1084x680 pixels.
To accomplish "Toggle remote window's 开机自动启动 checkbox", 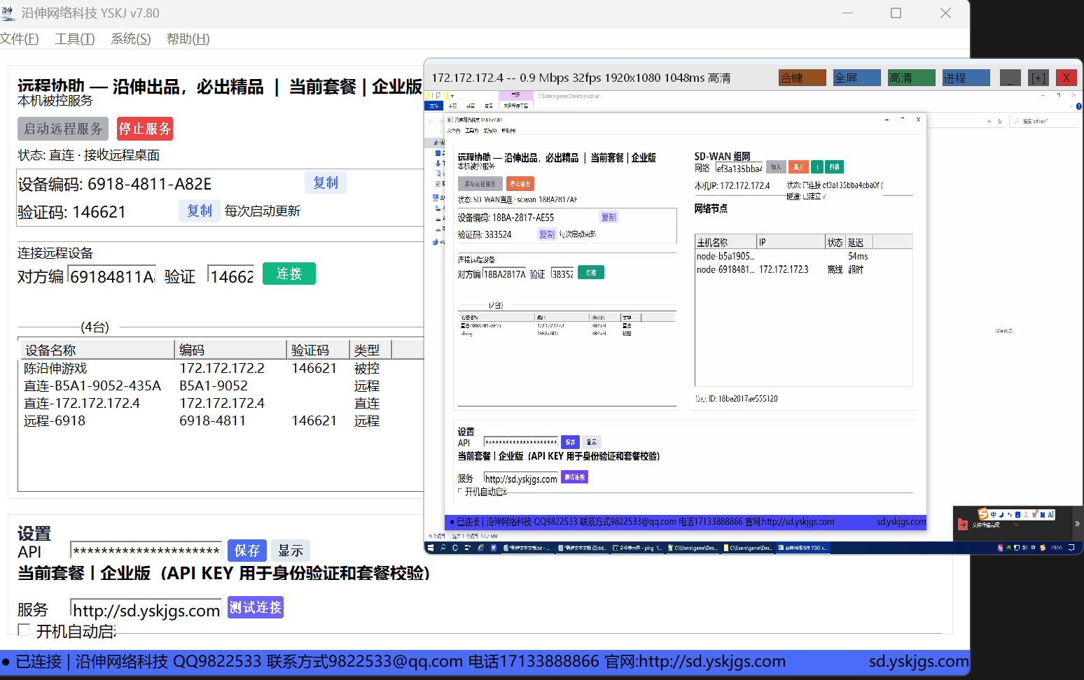I will coord(460,491).
